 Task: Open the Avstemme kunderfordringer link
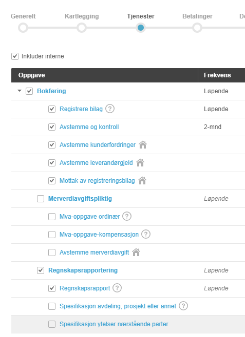click(98, 145)
